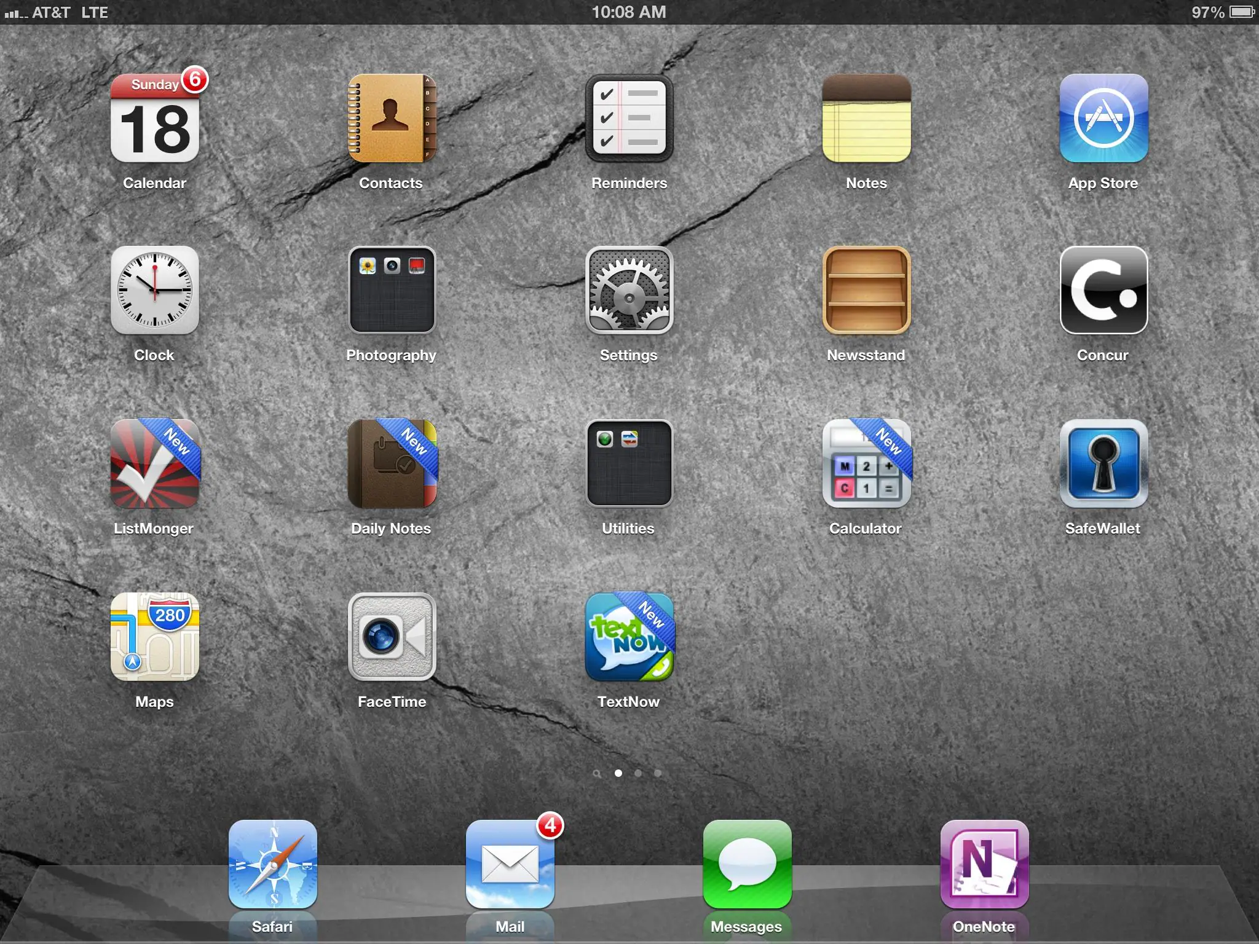The height and width of the screenshot is (944, 1259).
Task: Tap the Spotlight search page indicator
Action: 596,774
